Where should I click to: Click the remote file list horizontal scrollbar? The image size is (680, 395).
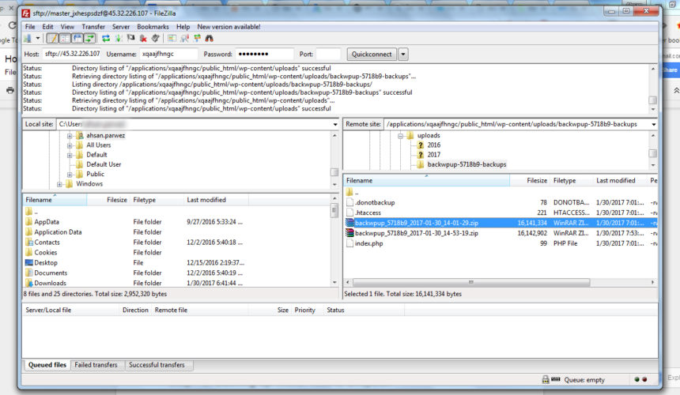pos(471,282)
